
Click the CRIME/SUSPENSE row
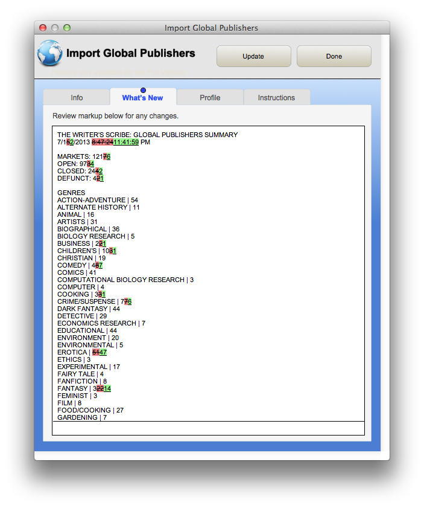point(95,301)
